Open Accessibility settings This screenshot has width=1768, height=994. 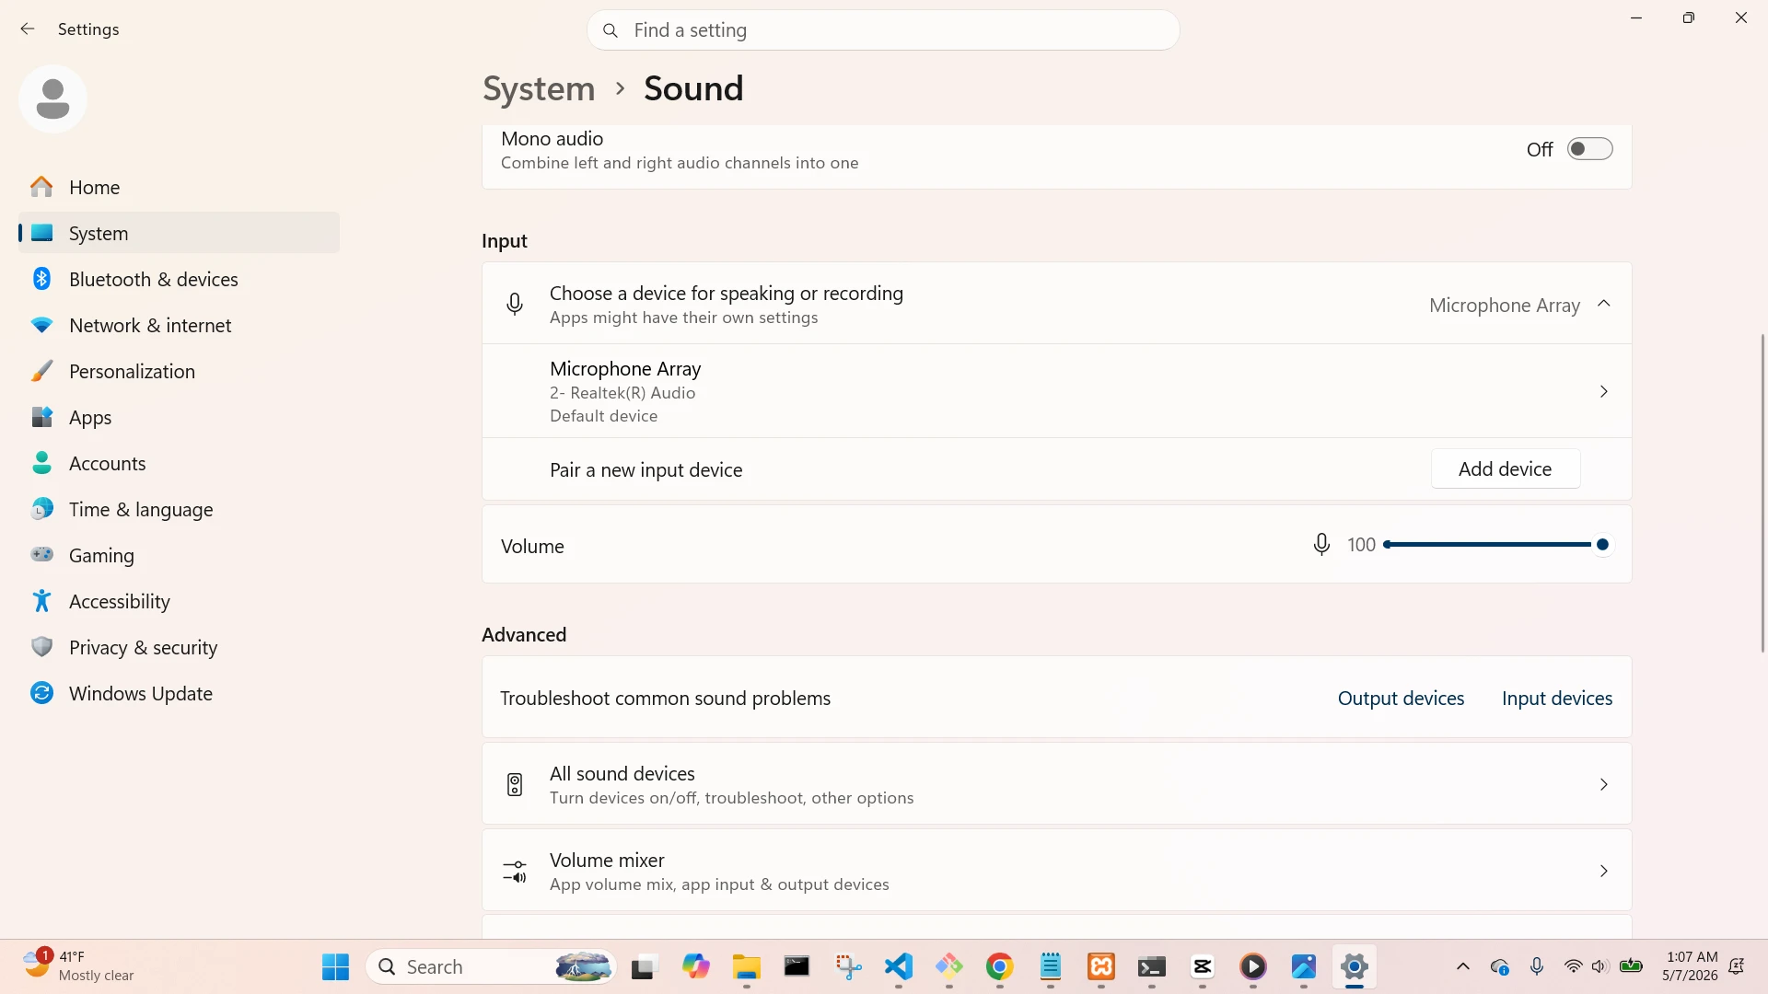click(x=179, y=601)
